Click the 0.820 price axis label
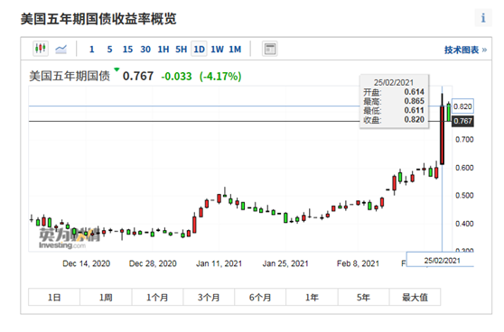Viewport: 504px width, 332px height. click(x=462, y=106)
